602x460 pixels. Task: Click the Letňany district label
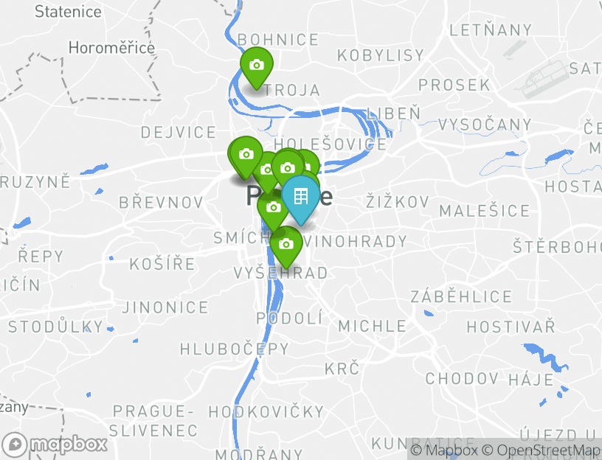pyautogui.click(x=491, y=30)
